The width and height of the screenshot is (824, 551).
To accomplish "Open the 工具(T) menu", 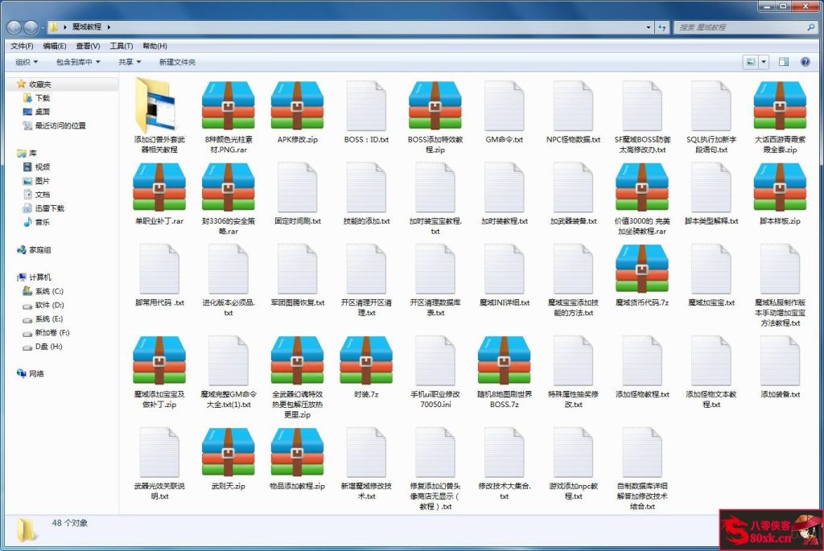I will click(x=122, y=46).
